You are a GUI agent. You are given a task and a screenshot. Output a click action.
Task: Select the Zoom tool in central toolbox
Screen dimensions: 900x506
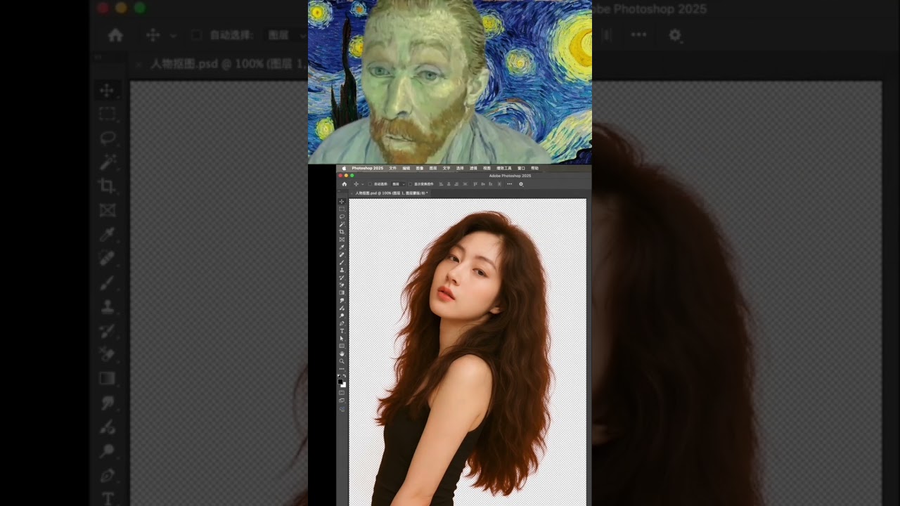coord(342,361)
